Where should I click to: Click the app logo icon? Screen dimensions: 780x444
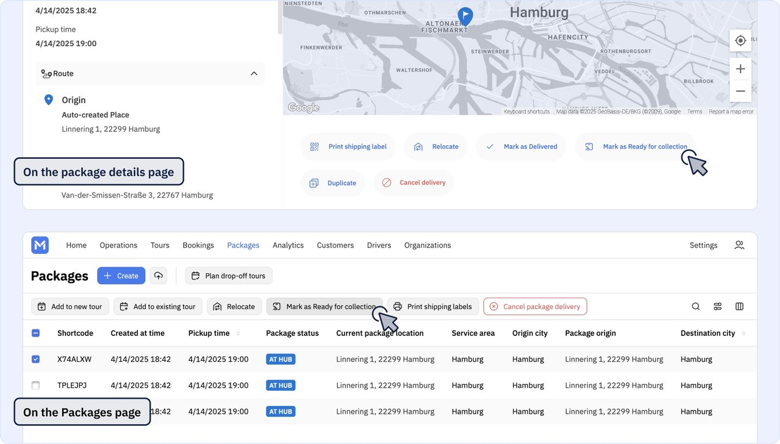coord(40,245)
